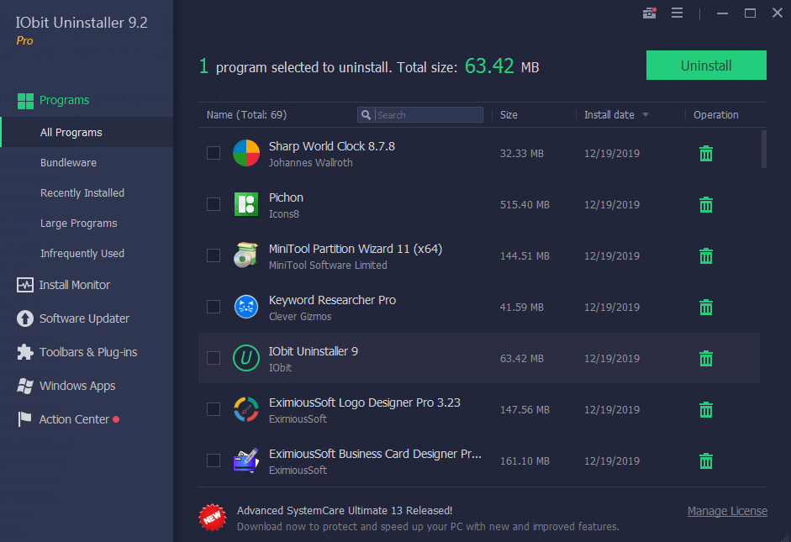The height and width of the screenshot is (542, 791).
Task: Click the Toolbars & Plug-ins puzzle icon
Action: [25, 352]
